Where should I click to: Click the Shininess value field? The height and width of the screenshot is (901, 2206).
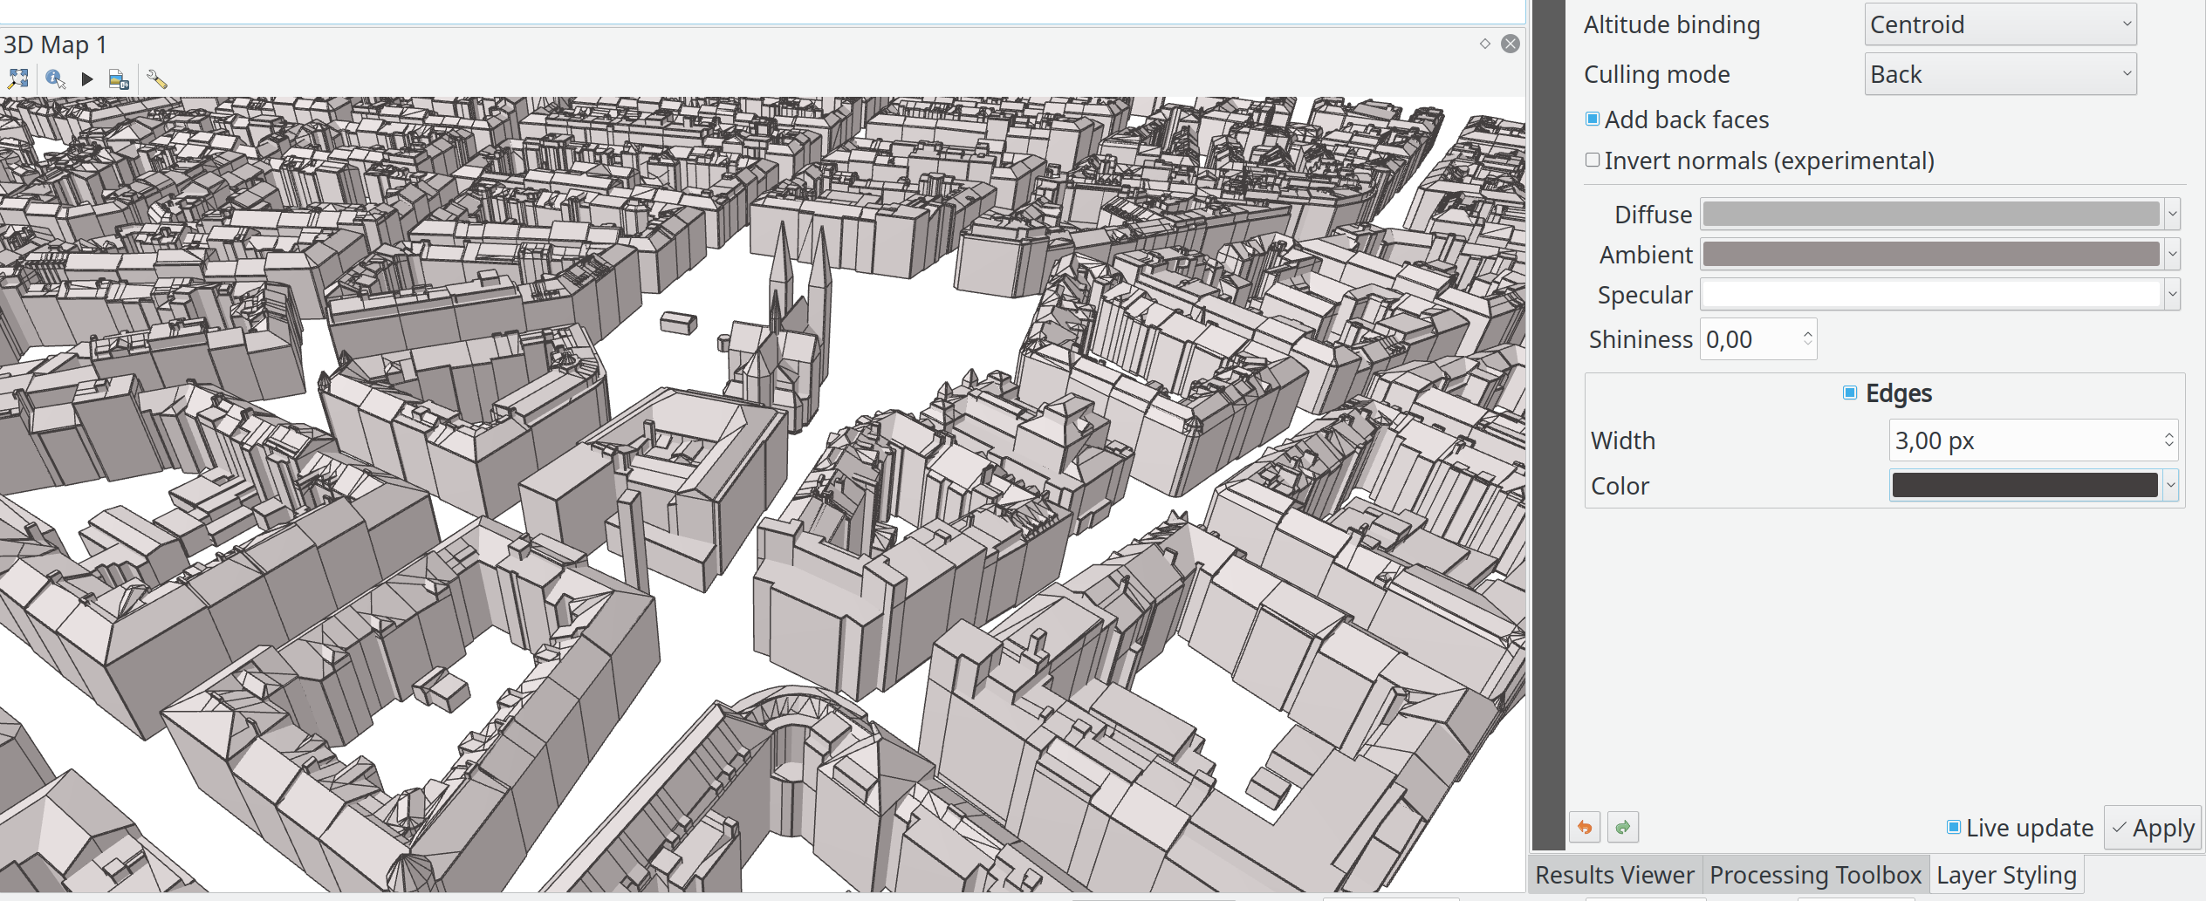click(1750, 339)
